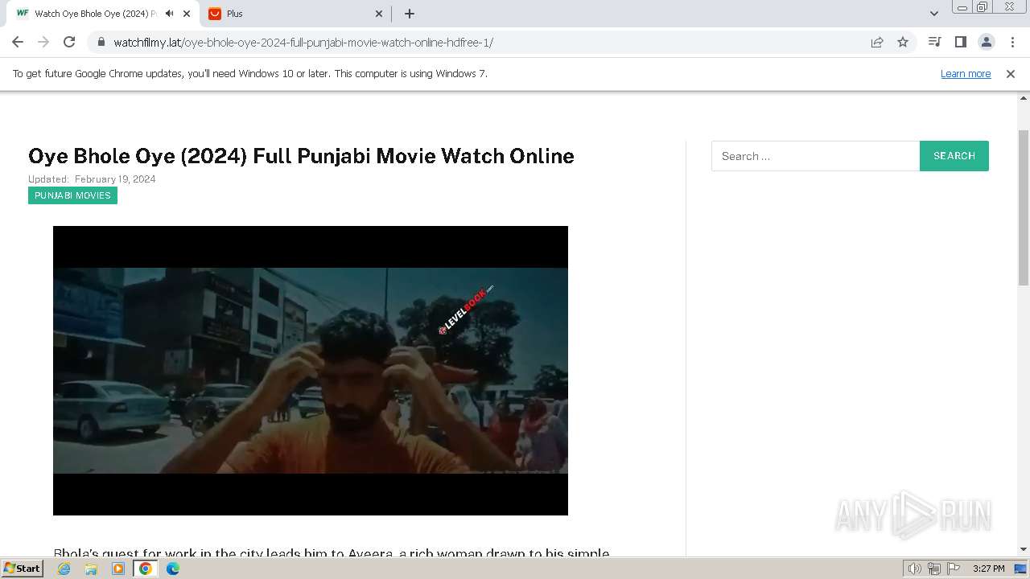This screenshot has height=579, width=1030.
Task: Open the Windows Explorer taskbar folder
Action: (x=91, y=569)
